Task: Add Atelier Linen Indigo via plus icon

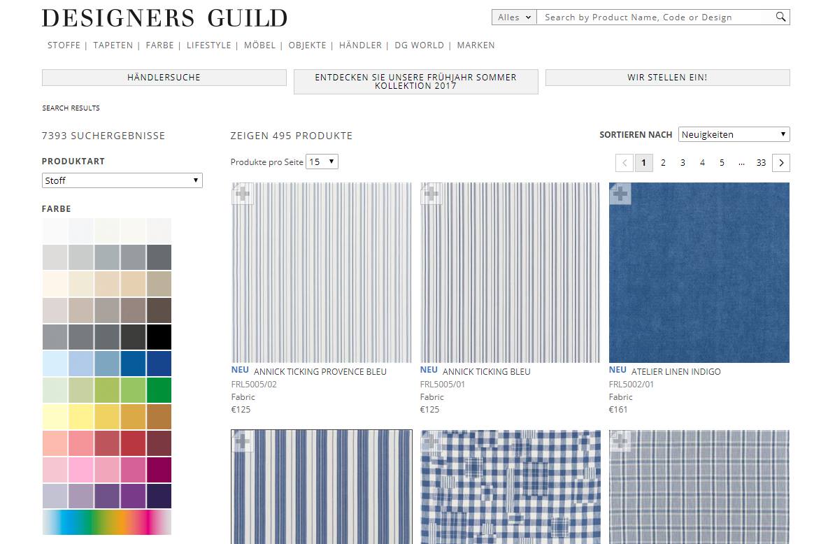Action: coord(620,194)
